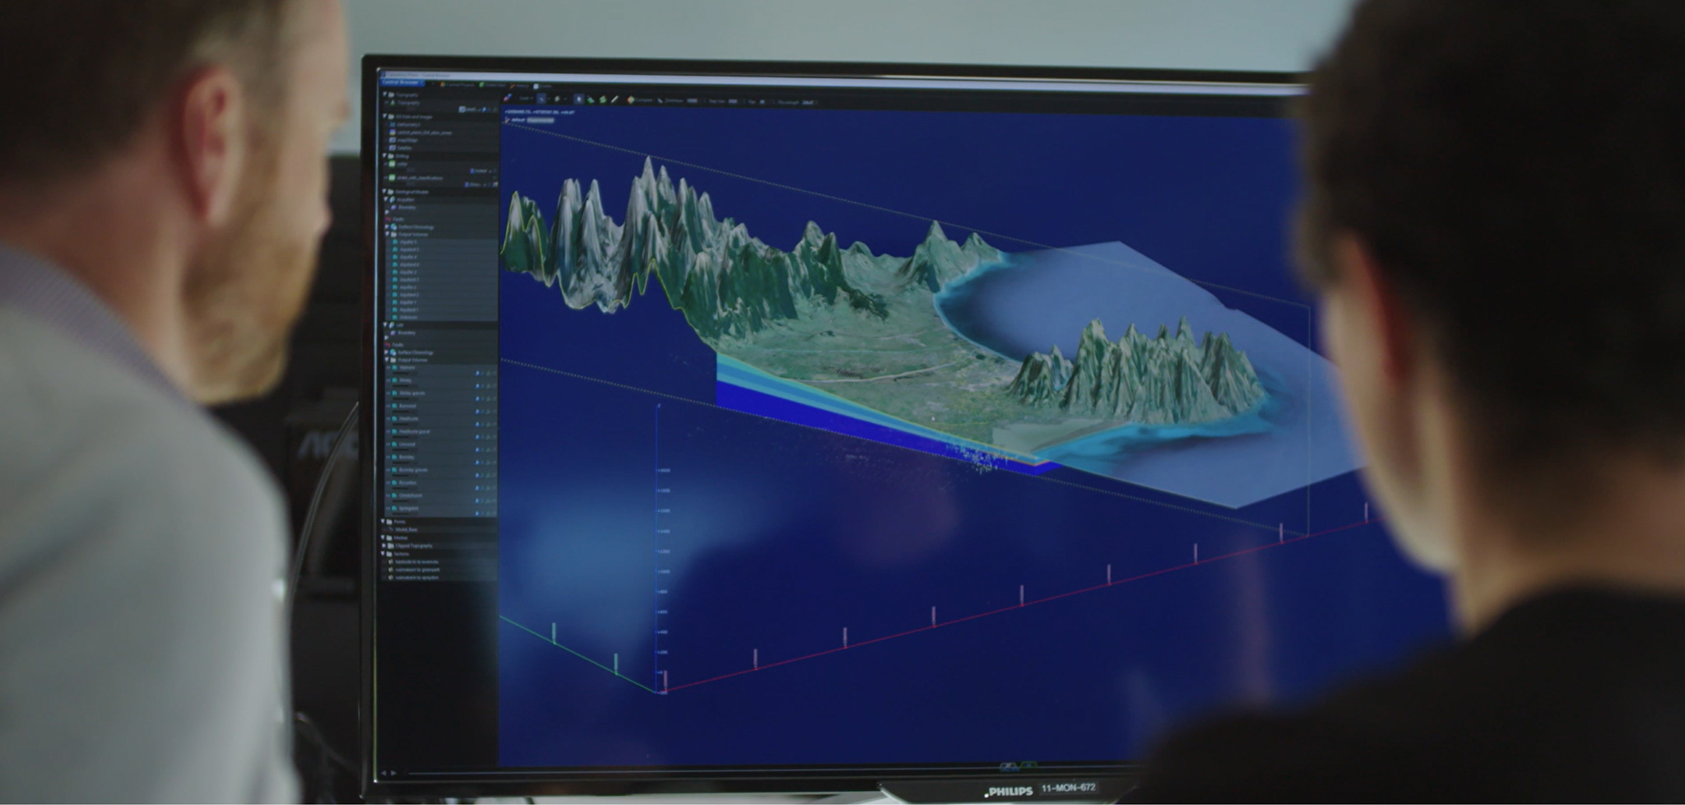Collapse the Output Volumes folder

[385, 360]
